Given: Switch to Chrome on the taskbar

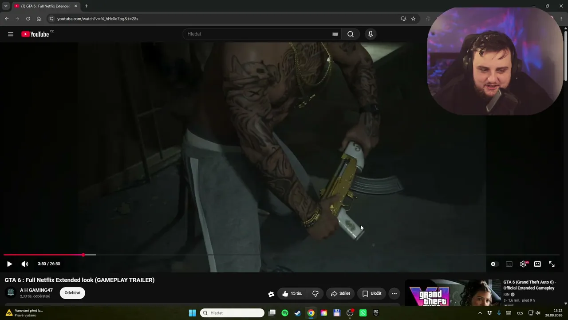Looking at the screenshot, I should (x=311, y=313).
